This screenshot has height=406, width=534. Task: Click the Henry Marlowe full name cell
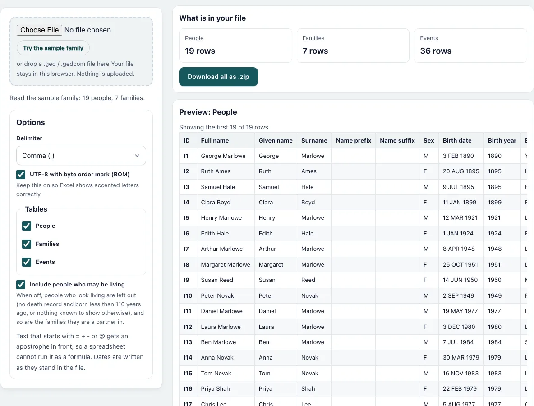(226, 218)
